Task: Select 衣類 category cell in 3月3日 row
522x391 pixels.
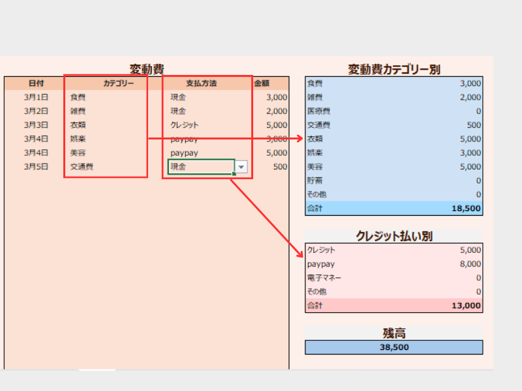Action: [78, 125]
